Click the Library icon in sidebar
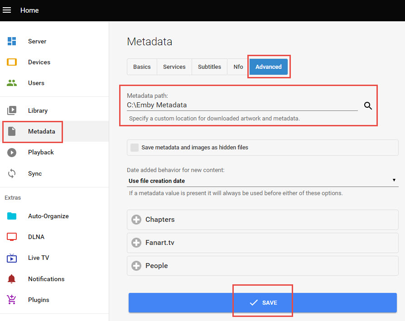405x321 pixels. pos(12,110)
